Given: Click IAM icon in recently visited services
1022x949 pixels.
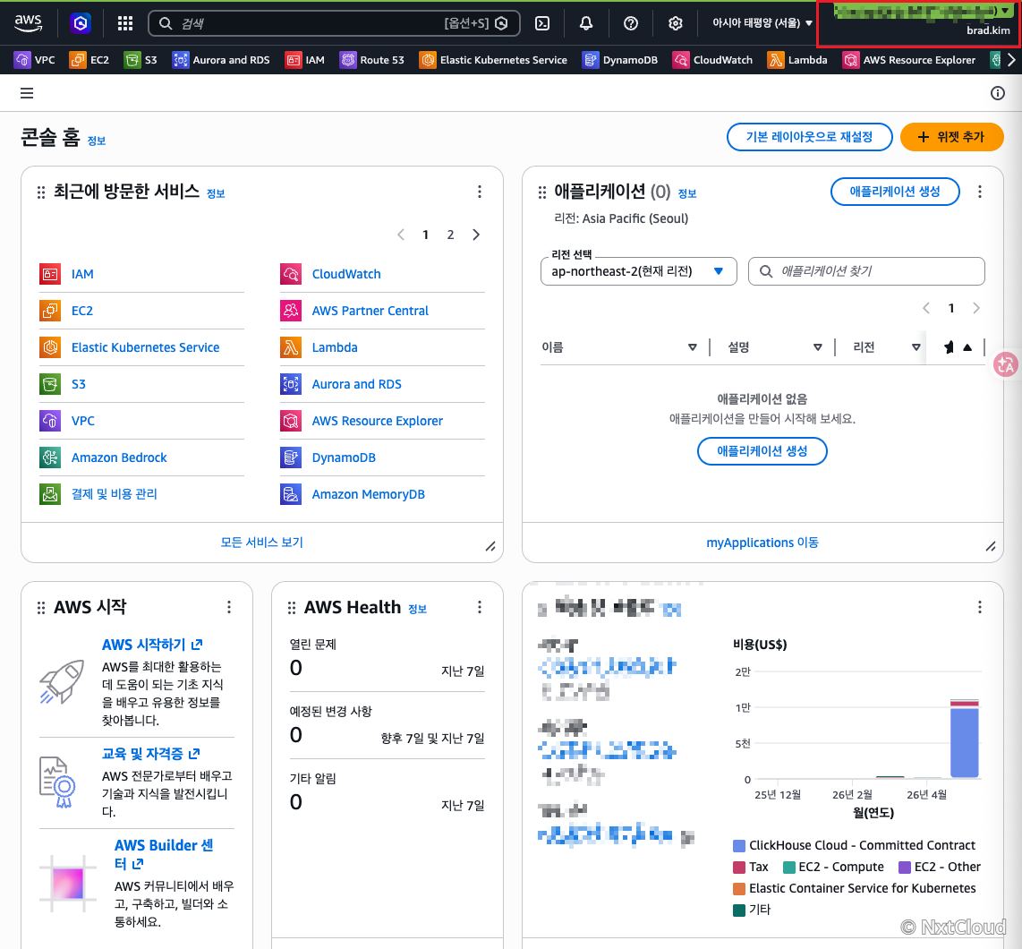Looking at the screenshot, I should 50,274.
